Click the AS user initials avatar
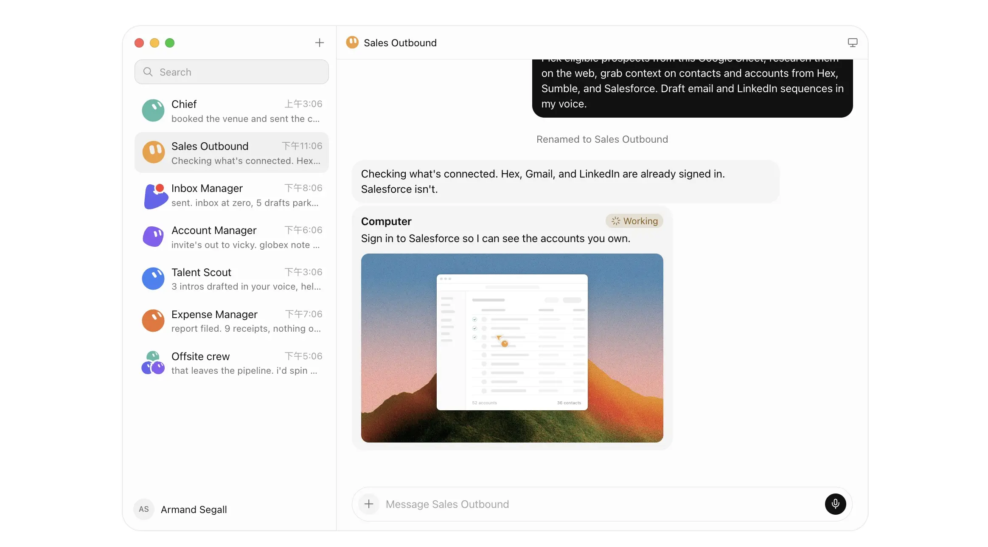 click(144, 509)
